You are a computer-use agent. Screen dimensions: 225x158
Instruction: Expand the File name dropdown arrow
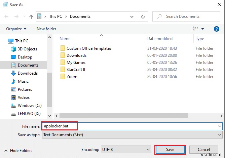click(x=219, y=126)
